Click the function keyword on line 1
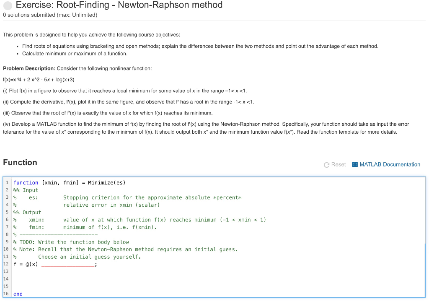Image resolution: width=429 pixels, height=301 pixels. [x=26, y=183]
